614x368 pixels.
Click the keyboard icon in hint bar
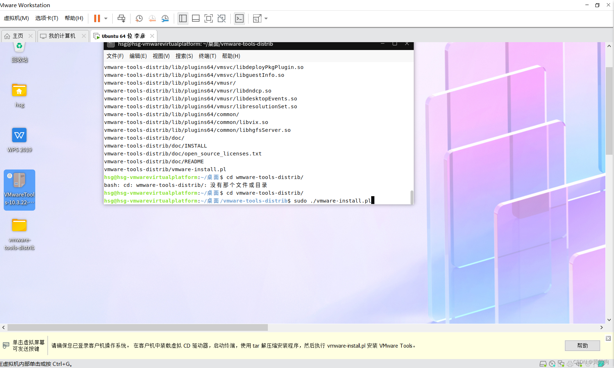pos(6,345)
